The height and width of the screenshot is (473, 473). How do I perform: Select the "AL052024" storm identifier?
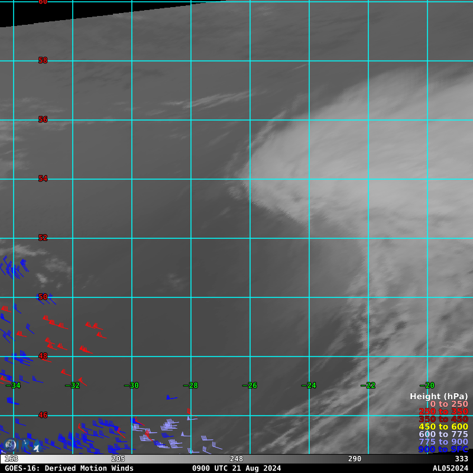[x=451, y=468]
